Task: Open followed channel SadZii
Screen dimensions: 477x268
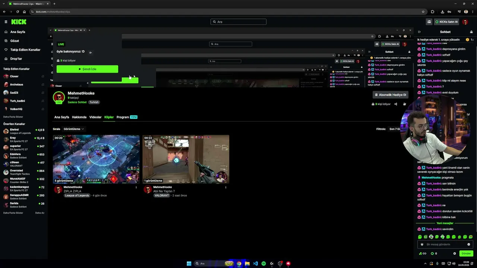Action: 24,93
